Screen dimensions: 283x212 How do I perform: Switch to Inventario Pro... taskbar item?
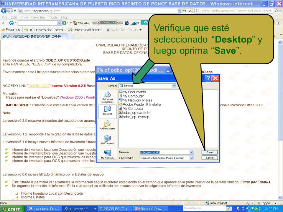pos(44,209)
